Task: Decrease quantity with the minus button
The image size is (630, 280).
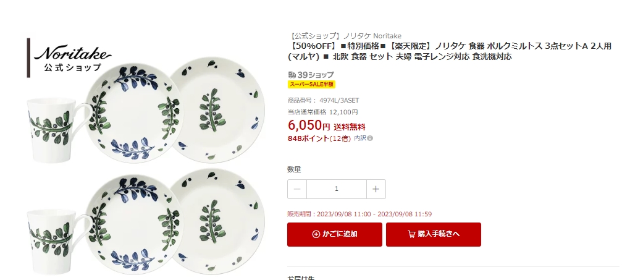Action: coord(297,189)
